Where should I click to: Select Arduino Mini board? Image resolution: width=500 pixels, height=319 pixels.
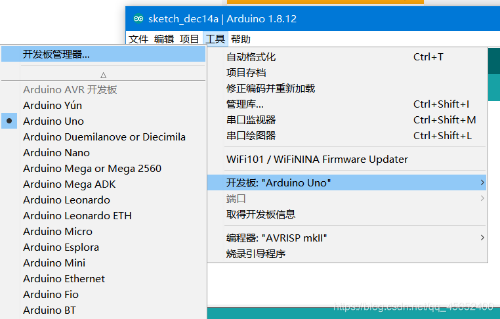[103, 263]
